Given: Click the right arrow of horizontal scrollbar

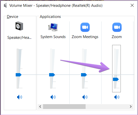Looking at the screenshot, I should tap(131, 107).
